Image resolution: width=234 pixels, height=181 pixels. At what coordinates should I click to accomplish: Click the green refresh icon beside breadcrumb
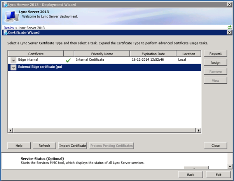click(x=229, y=27)
